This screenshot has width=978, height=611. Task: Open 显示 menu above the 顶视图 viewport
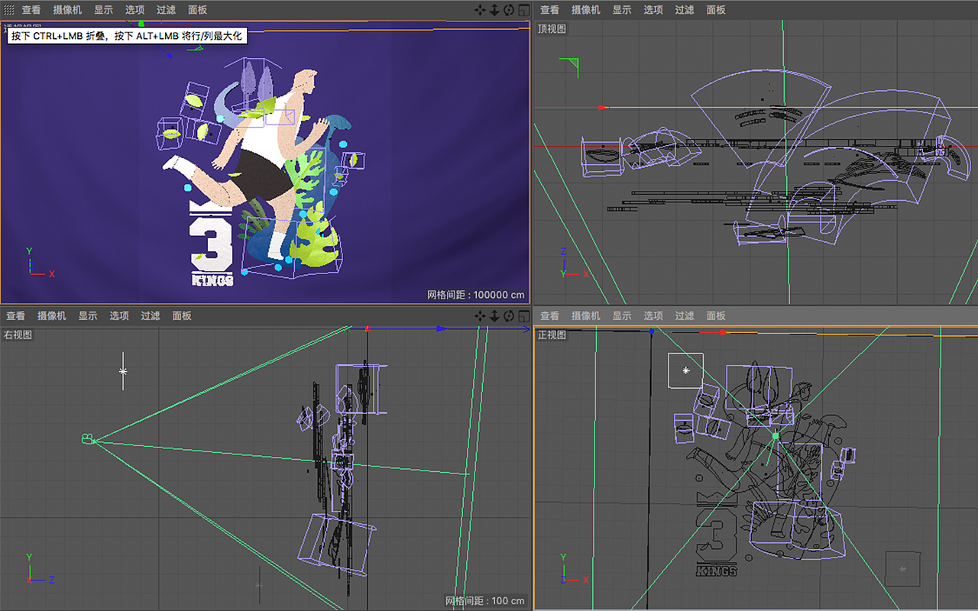[x=622, y=10]
